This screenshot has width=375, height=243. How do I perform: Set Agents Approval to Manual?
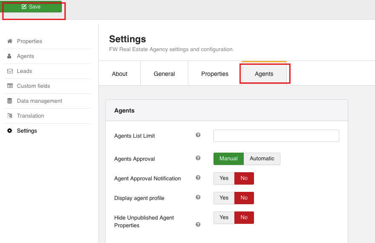tap(228, 159)
